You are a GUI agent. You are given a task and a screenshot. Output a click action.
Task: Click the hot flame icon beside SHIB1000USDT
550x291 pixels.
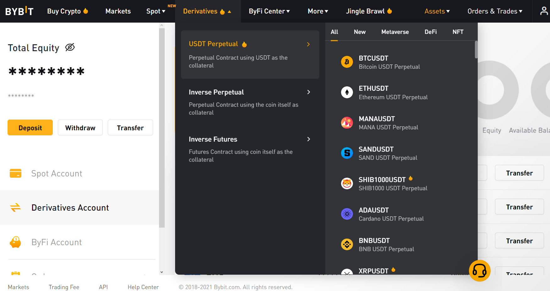pos(410,179)
